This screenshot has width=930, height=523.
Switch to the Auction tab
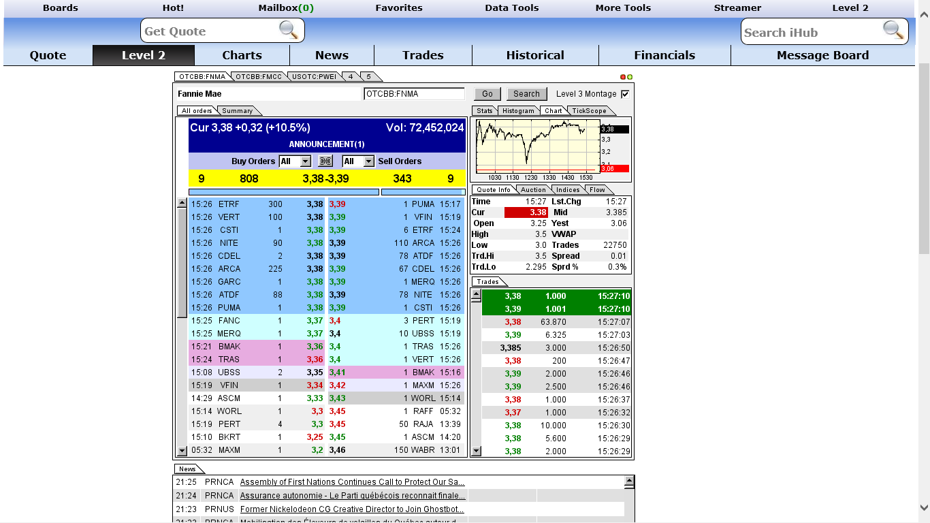click(x=533, y=190)
